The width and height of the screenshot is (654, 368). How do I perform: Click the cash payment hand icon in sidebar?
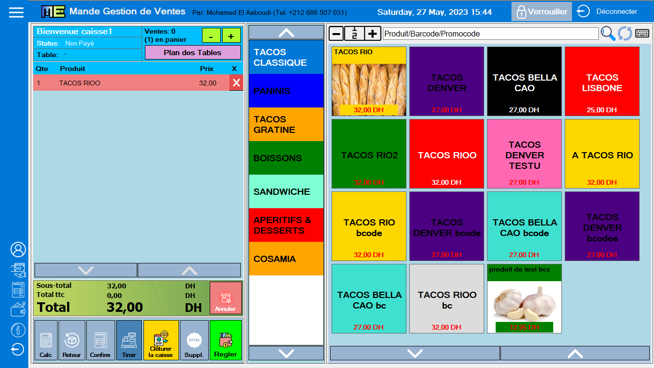pos(18,270)
